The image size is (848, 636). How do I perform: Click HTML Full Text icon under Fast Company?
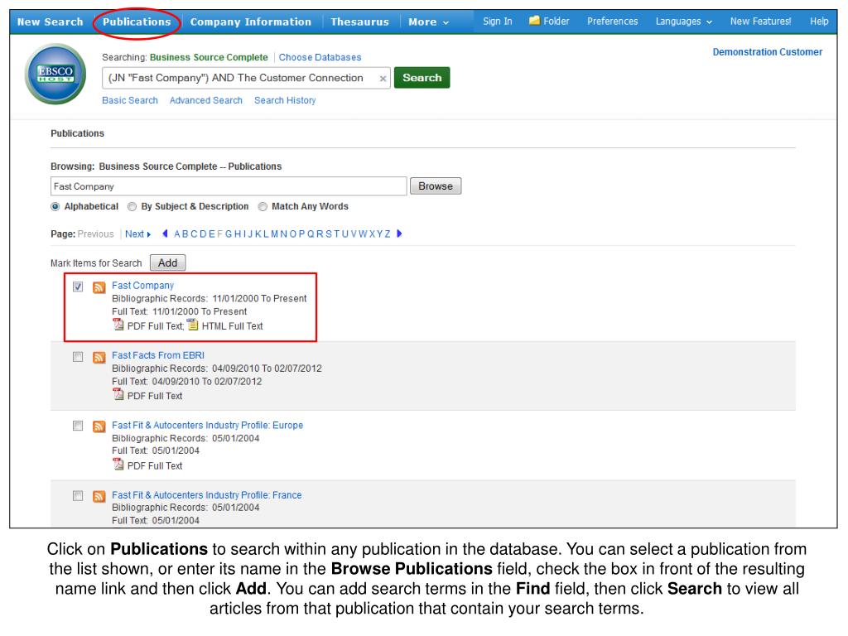[x=192, y=325]
